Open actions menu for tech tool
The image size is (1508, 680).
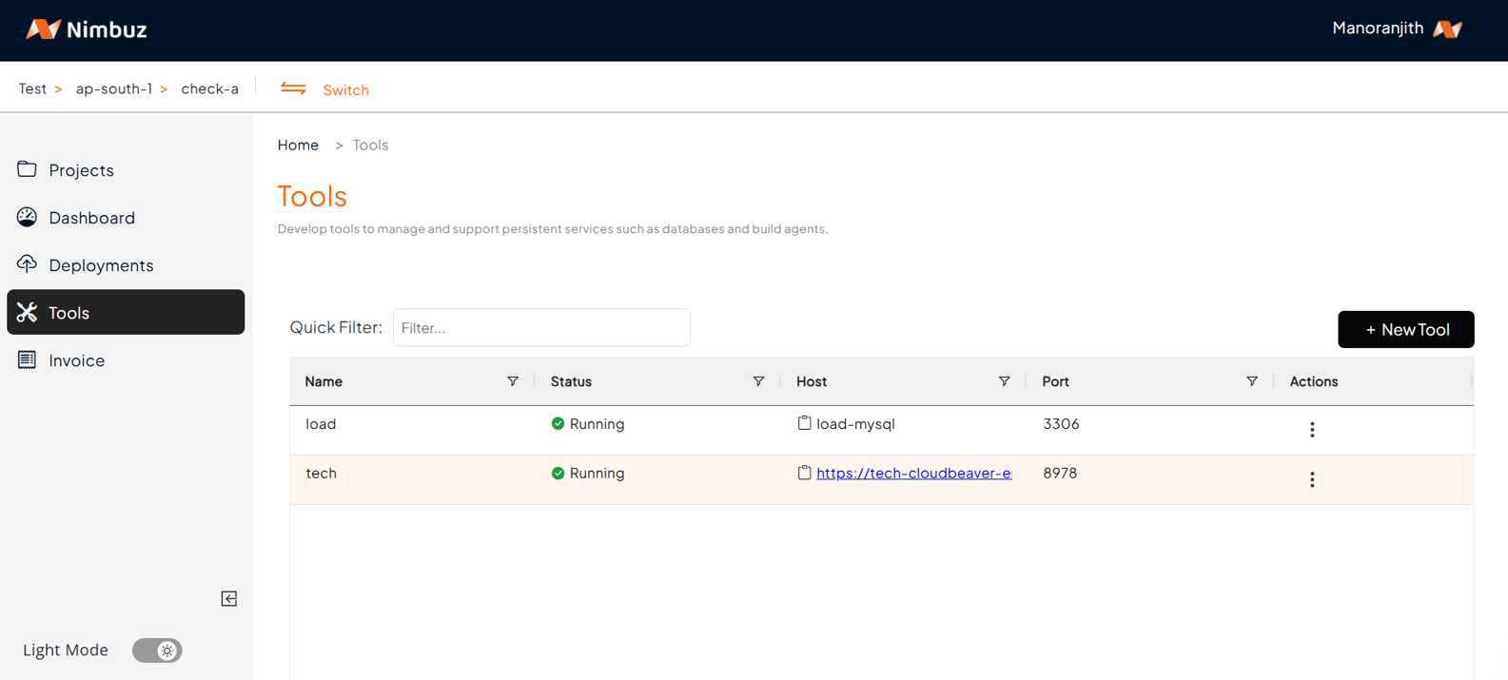[x=1312, y=479]
